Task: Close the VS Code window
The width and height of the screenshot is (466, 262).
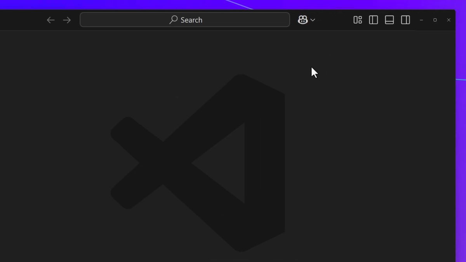Action: pos(449,20)
